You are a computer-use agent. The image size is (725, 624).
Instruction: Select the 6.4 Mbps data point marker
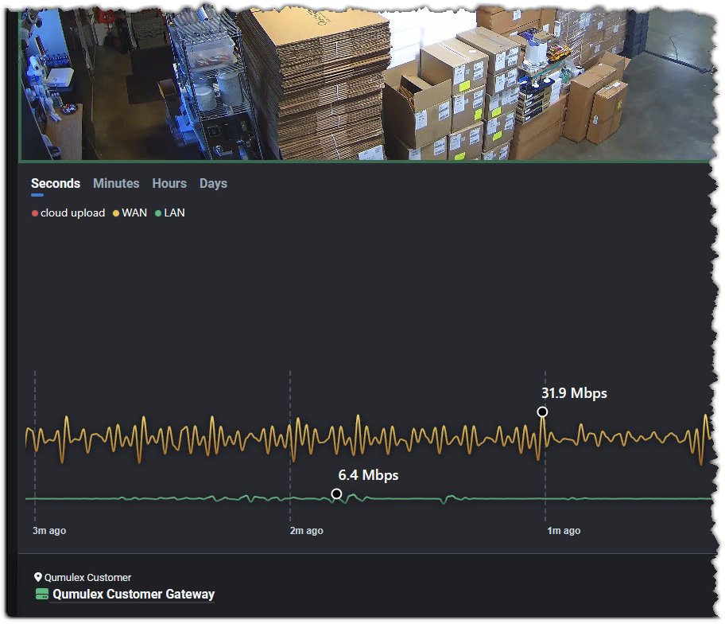pyautogui.click(x=336, y=494)
